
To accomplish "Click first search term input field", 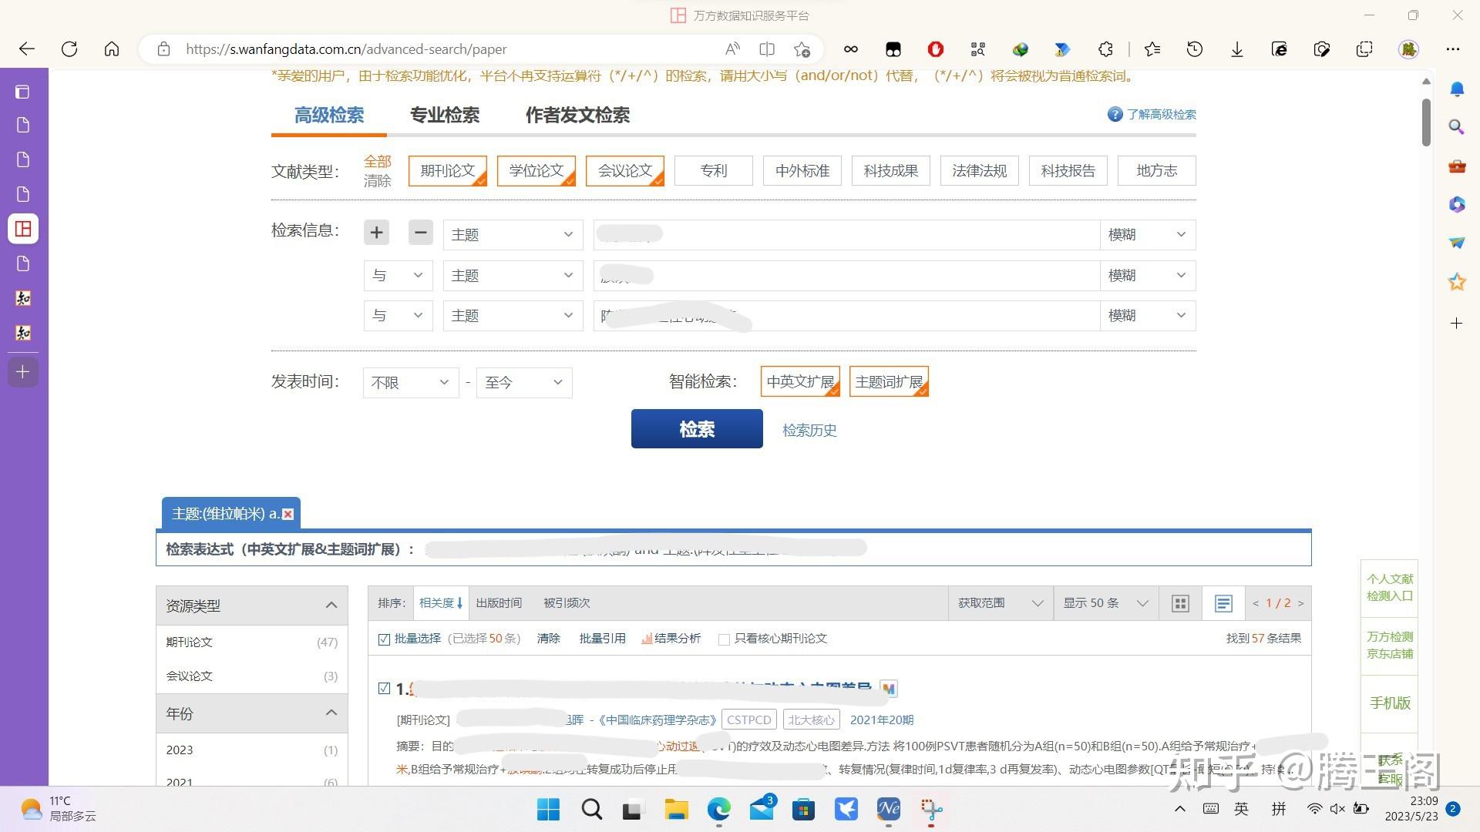I will click(846, 234).
